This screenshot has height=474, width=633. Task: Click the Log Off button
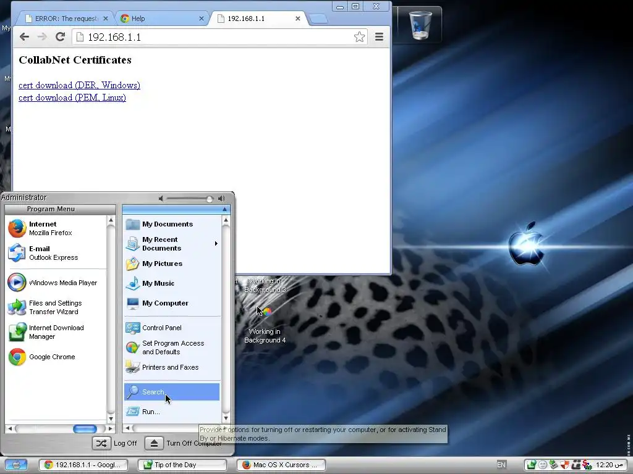[x=116, y=443]
